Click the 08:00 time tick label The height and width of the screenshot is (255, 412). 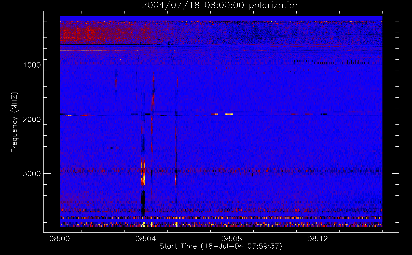tap(60, 239)
